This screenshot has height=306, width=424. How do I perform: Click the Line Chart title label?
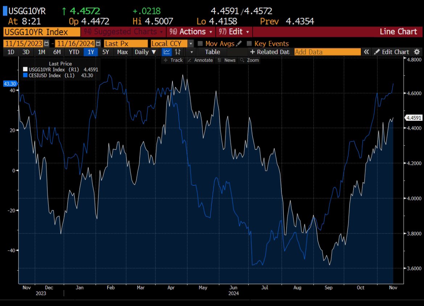coord(398,32)
